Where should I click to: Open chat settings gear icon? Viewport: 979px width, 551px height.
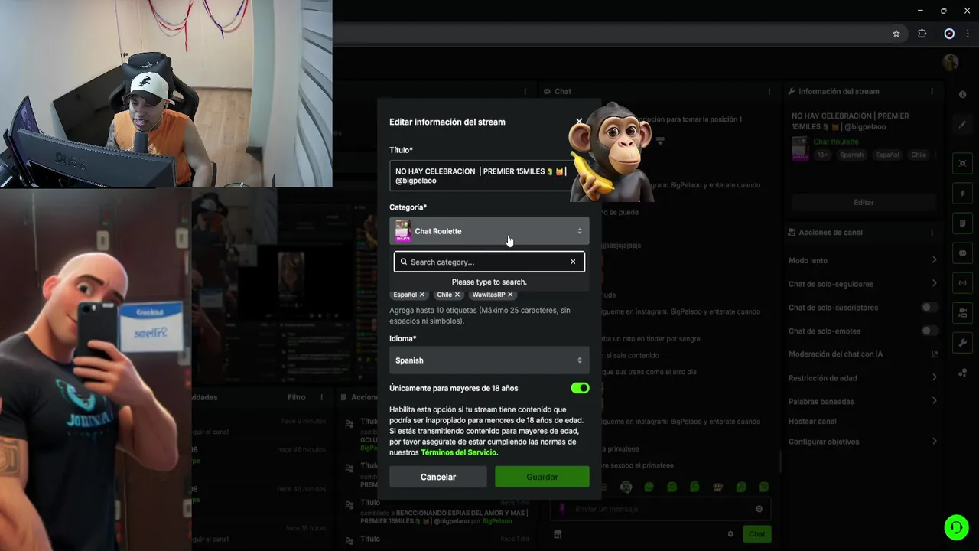click(730, 534)
